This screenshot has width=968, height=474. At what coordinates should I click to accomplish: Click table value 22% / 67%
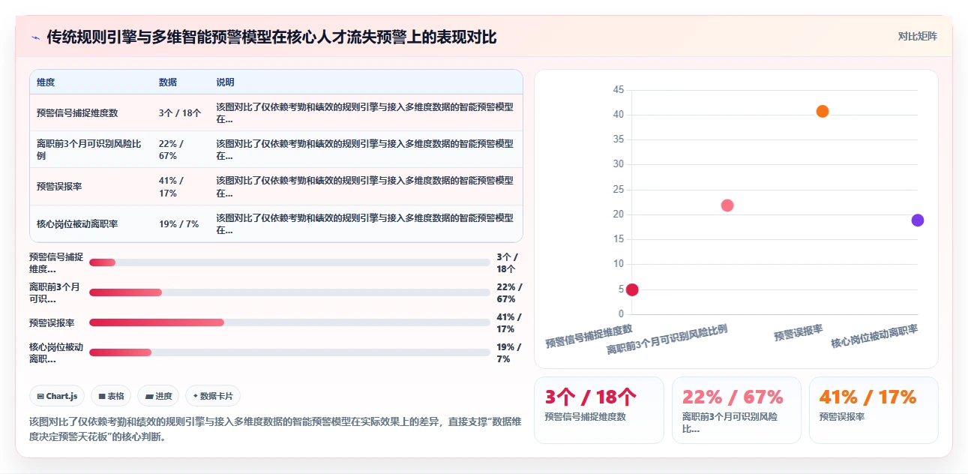point(172,149)
